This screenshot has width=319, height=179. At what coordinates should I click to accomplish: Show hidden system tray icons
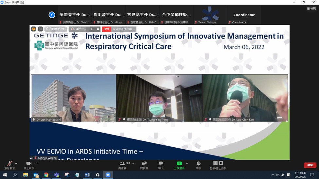(x=273, y=175)
